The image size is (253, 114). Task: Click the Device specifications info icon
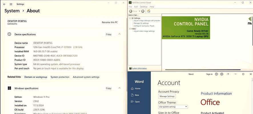click(x=9, y=34)
